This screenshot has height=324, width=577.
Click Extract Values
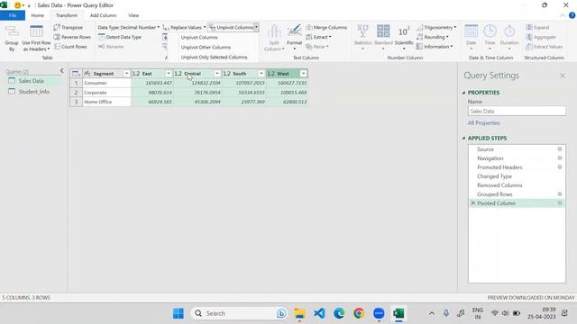tap(545, 47)
